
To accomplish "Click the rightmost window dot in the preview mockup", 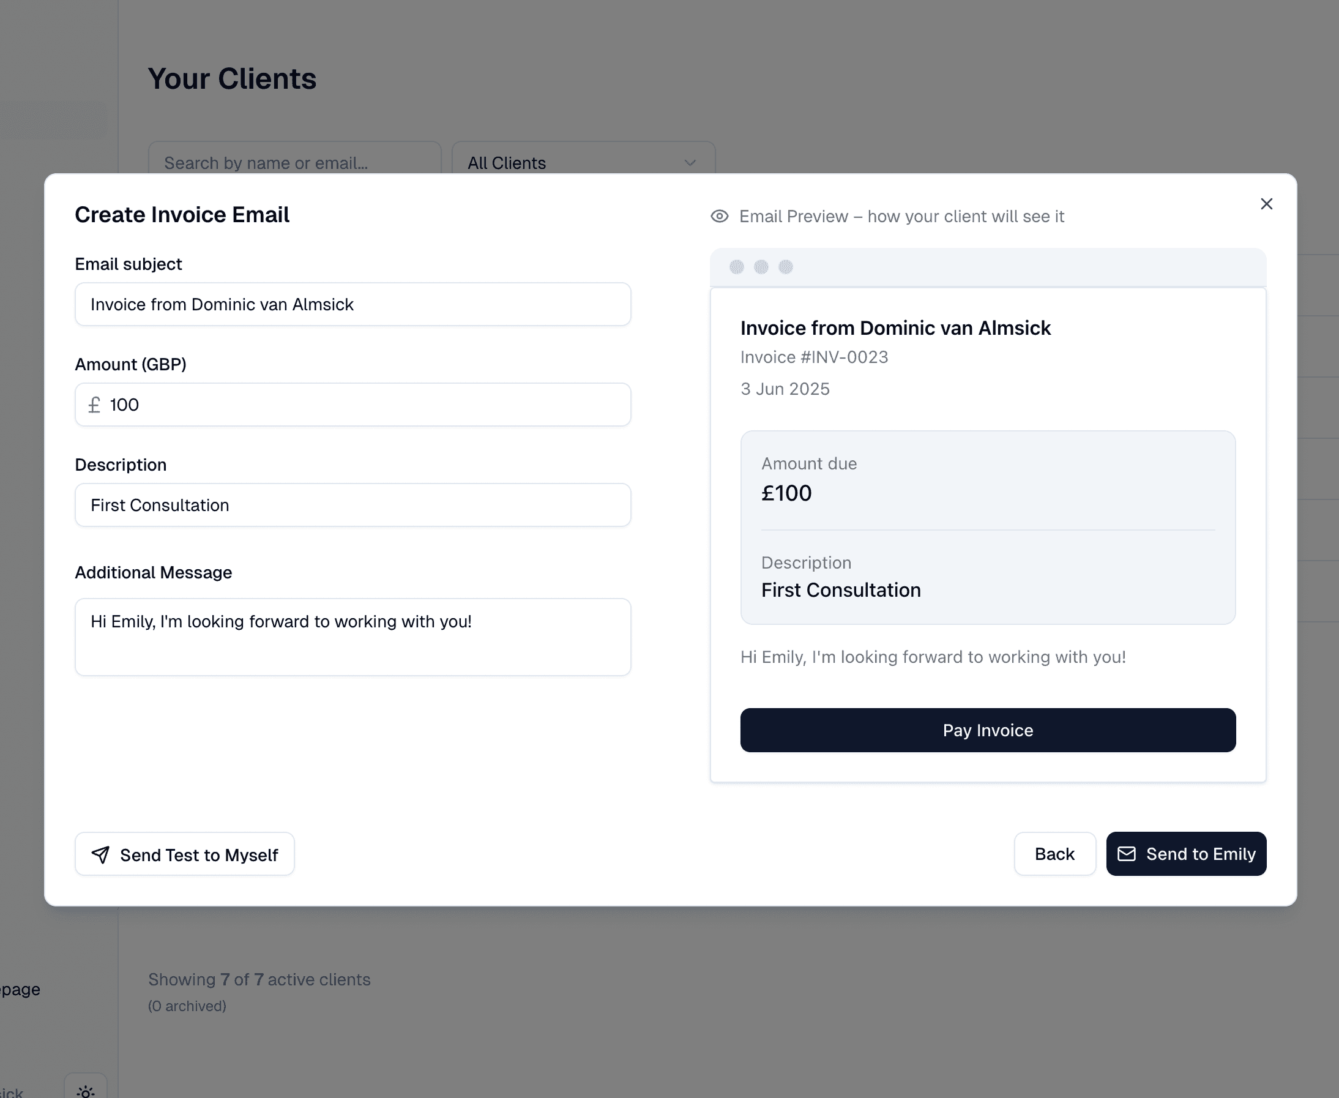I will [x=788, y=267].
